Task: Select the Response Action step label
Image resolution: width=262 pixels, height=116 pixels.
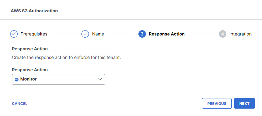Action: (167, 34)
